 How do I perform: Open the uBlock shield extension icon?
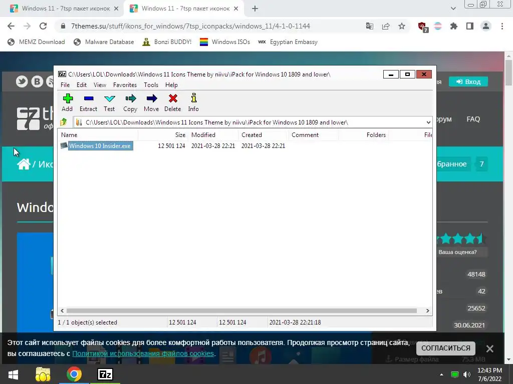(422, 26)
